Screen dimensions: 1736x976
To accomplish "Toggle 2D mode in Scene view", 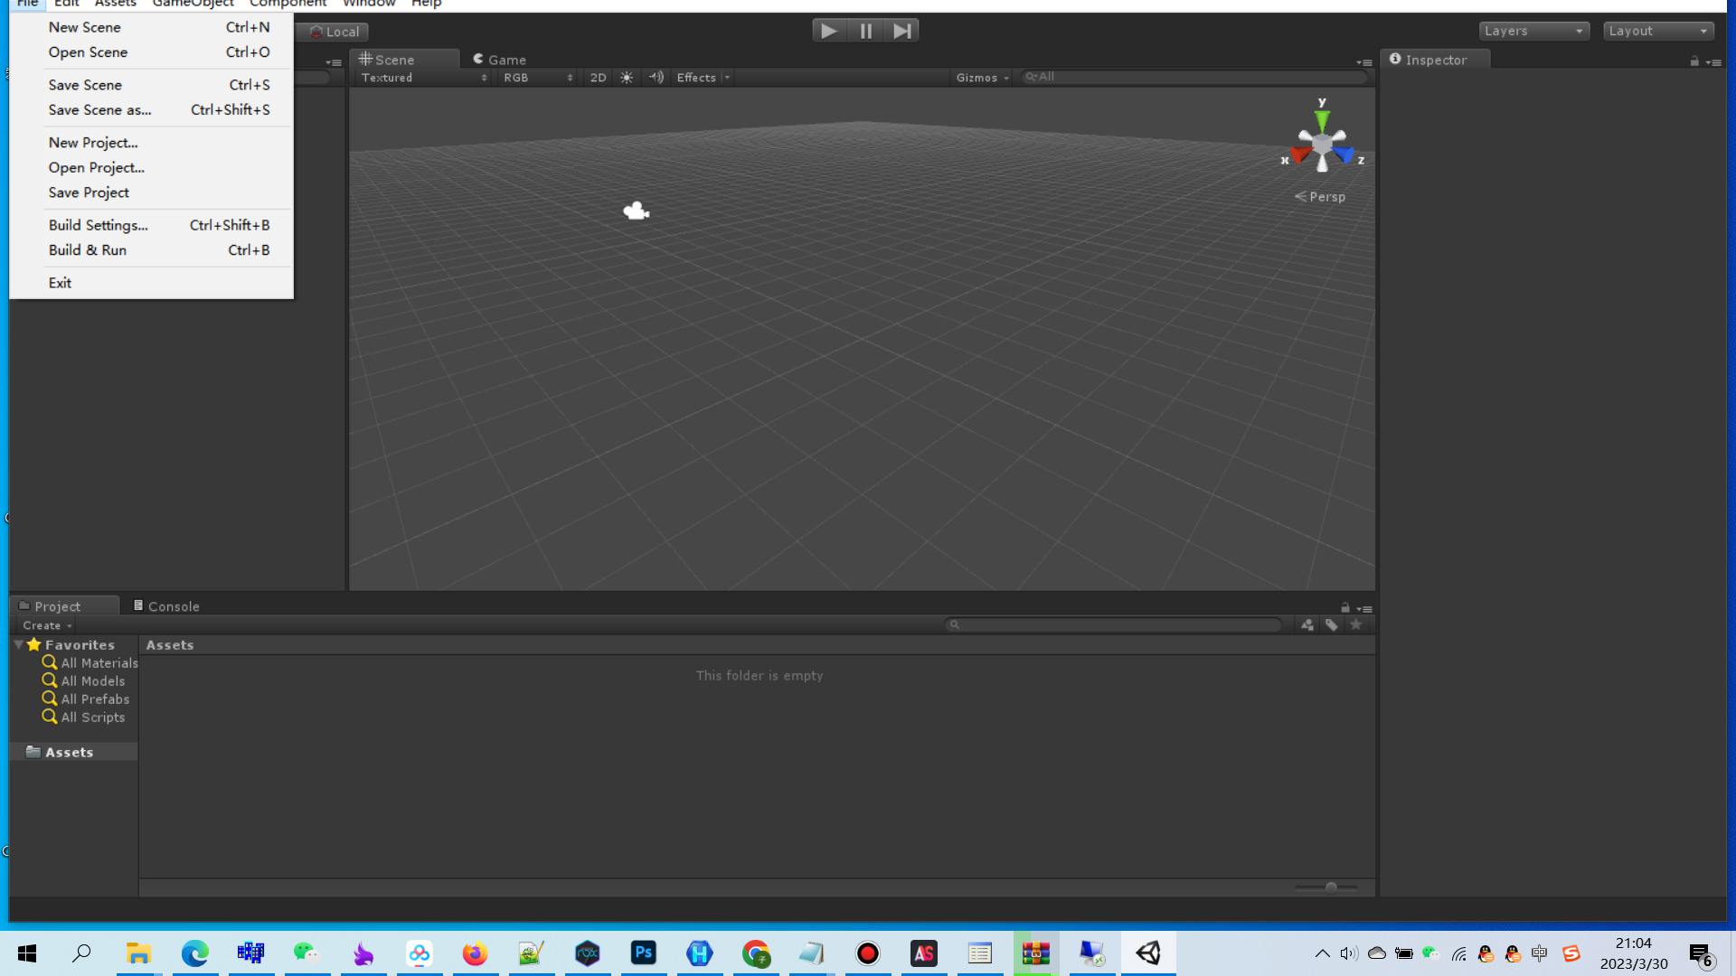I will coord(598,76).
